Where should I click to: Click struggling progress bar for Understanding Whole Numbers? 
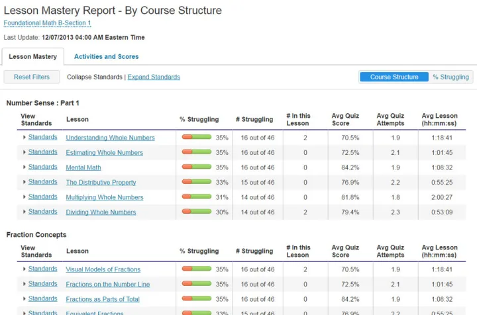pyautogui.click(x=197, y=137)
